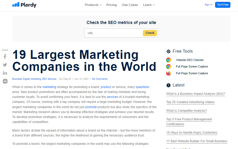Viewport: 238px width, 149px height.
Task: Click the Plerdy logo
Action: coord(24,5)
